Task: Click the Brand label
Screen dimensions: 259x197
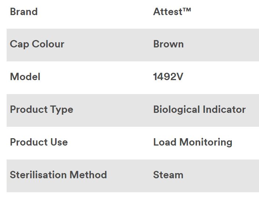Action: tap(24, 12)
